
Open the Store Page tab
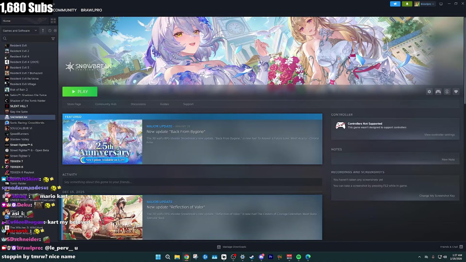[74, 104]
